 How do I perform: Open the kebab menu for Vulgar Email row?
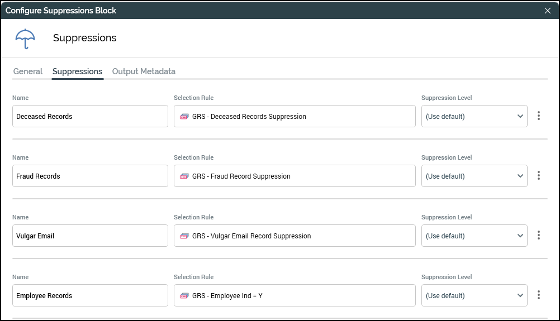539,236
